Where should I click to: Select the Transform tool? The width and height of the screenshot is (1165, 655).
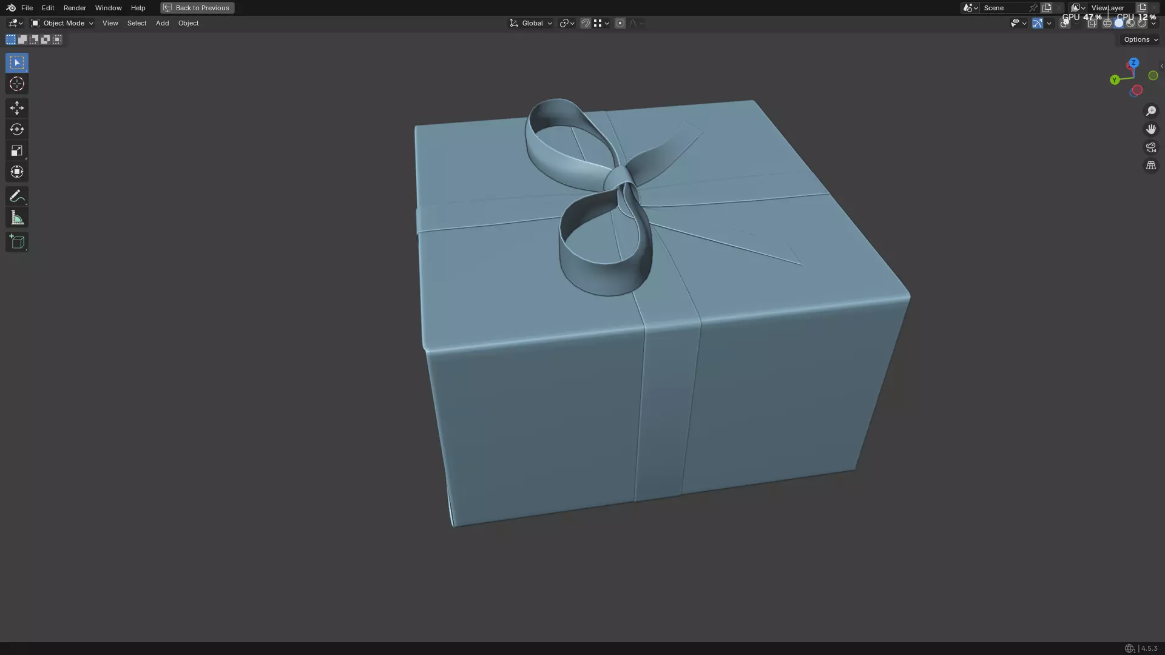pyautogui.click(x=16, y=172)
